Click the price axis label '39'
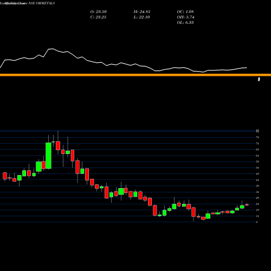 pos(257,186)
